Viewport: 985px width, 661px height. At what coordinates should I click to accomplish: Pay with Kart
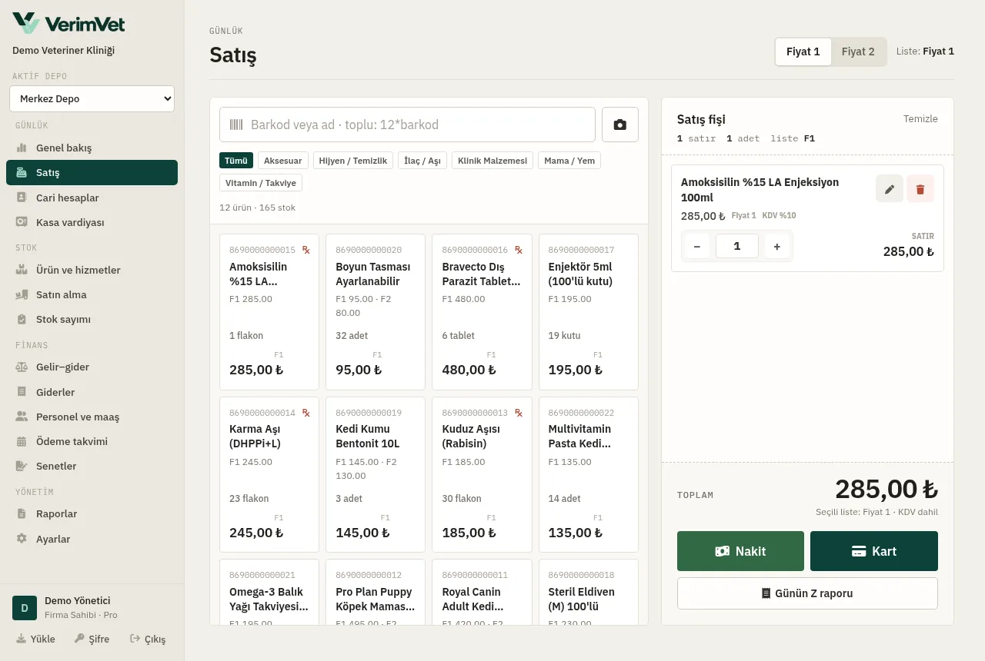point(874,551)
